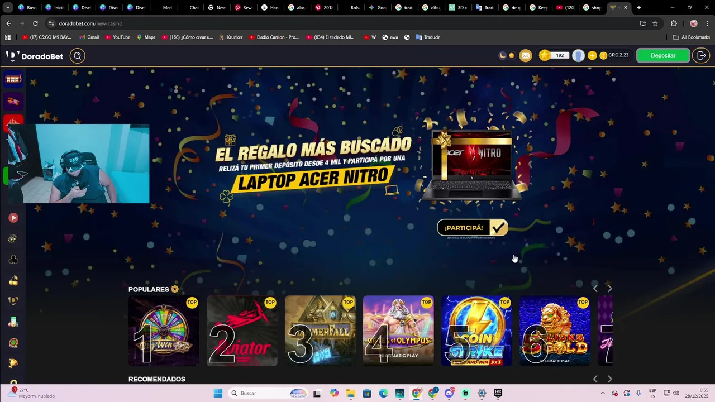Open the trophy sidebar icon
Screen dimensions: 715x402
(x=13, y=363)
